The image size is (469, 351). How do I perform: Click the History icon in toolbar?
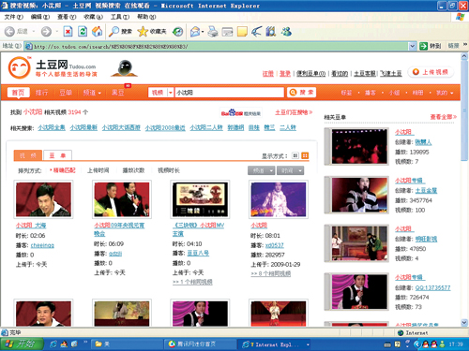177,31
